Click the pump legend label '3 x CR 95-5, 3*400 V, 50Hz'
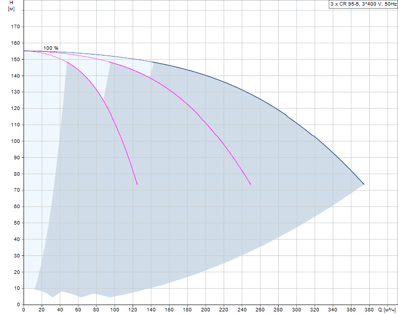The width and height of the screenshot is (398, 314). [364, 4]
